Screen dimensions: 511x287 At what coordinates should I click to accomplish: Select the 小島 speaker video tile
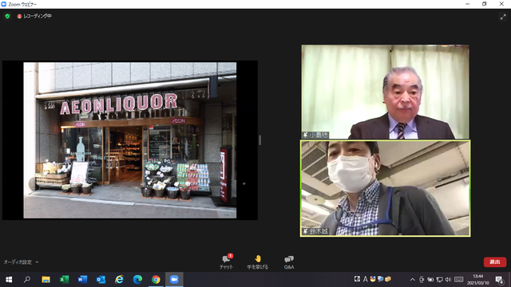[x=385, y=92]
